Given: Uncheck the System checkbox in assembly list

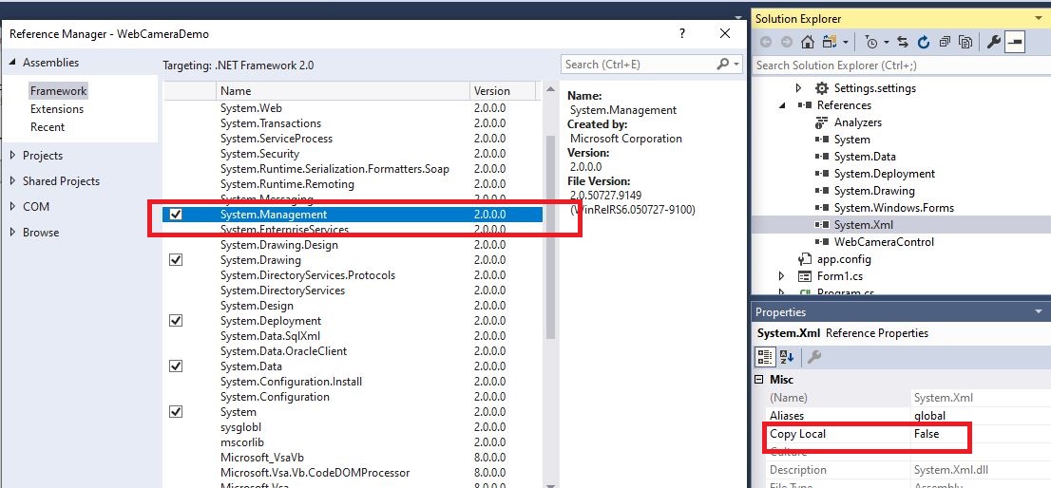Looking at the screenshot, I should tap(177, 412).
